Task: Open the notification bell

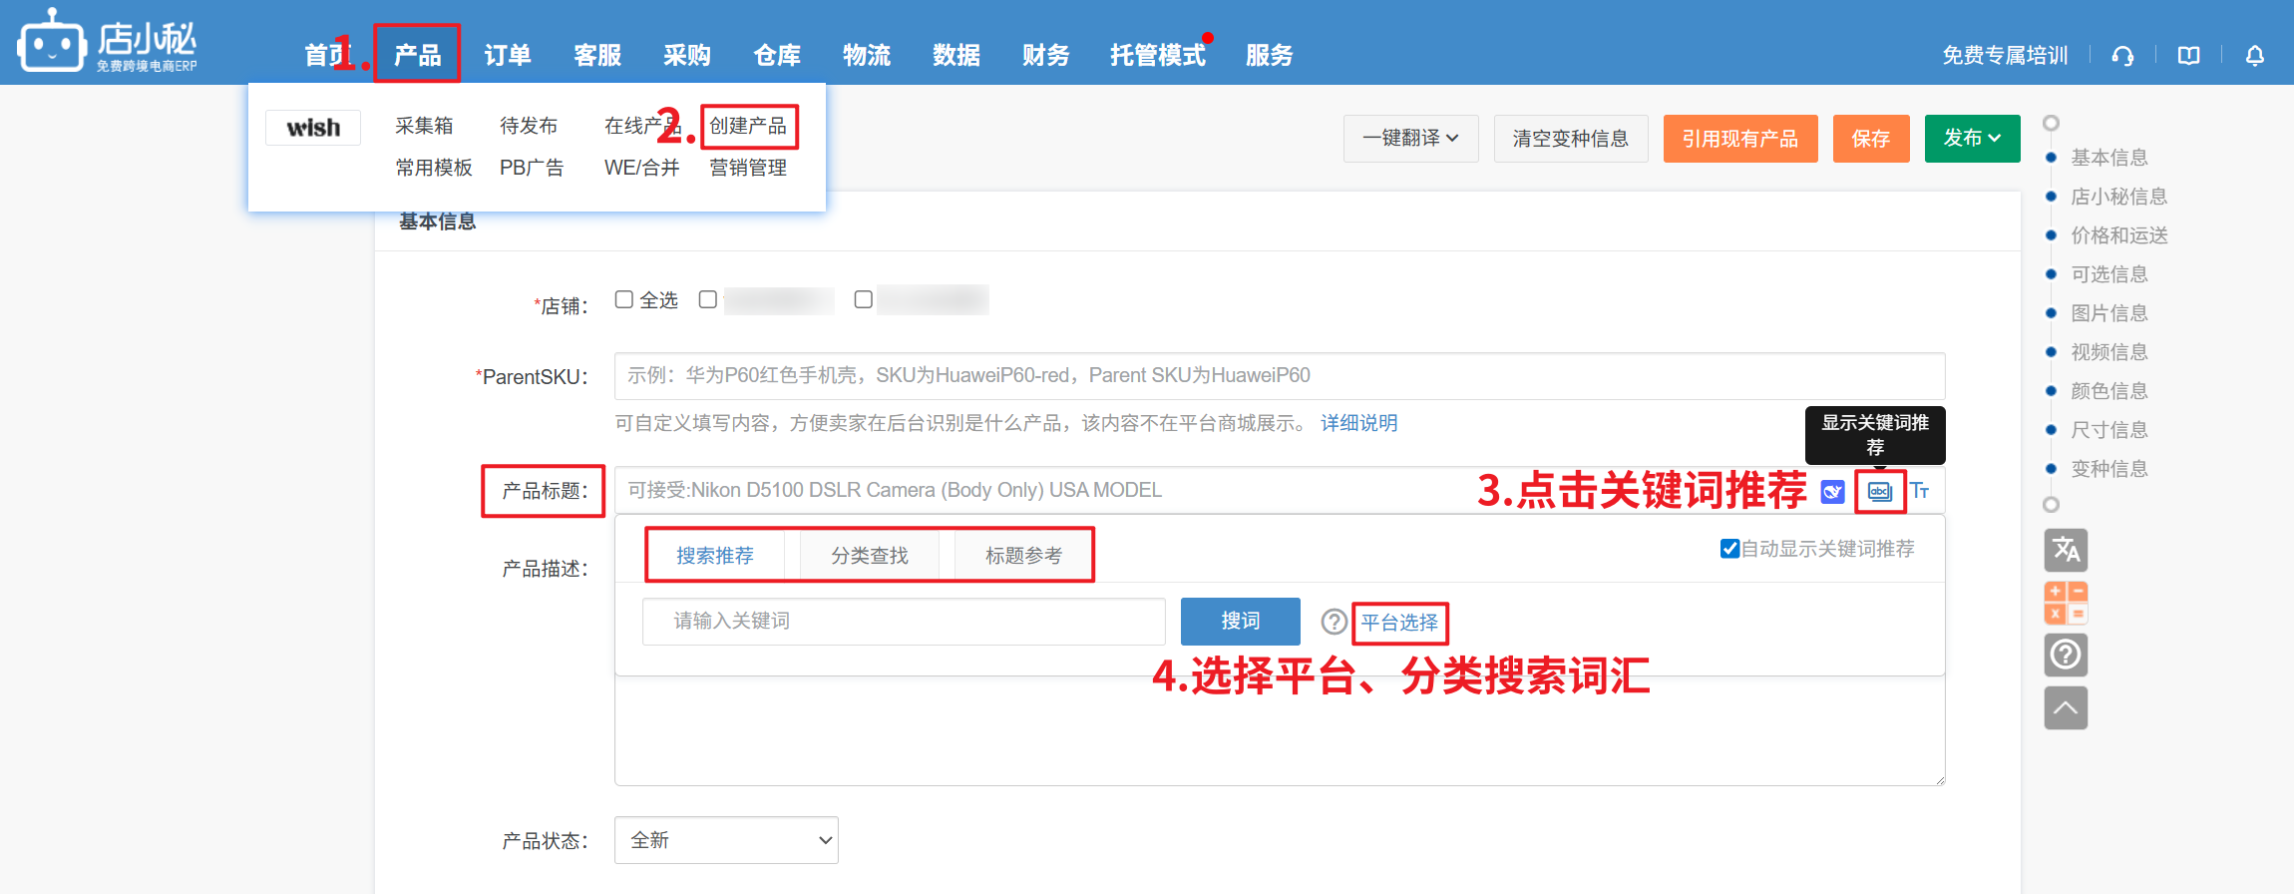Action: pos(2255,56)
